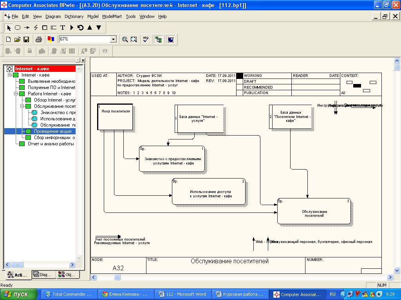
Task: Select the Обслуживание посетителей activity box
Action: [x=314, y=211]
